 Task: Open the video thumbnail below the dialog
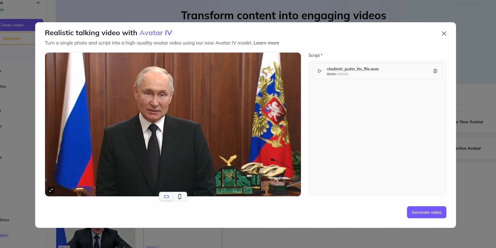pyautogui.click(x=96, y=238)
